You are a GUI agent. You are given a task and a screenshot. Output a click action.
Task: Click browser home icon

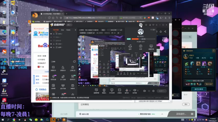(x=53, y=18)
